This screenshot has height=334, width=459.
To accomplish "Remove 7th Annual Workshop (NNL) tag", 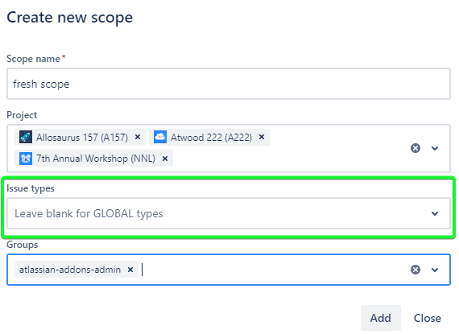I will (x=165, y=159).
